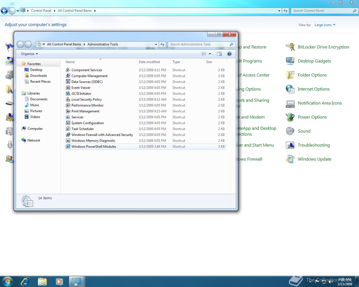The width and height of the screenshot is (359, 287).
Task: Open the Sound icon in Control Panel
Action: click(x=290, y=131)
